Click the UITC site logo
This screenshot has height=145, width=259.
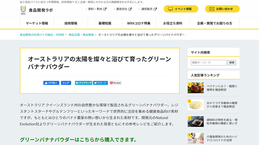pyautogui.click(x=23, y=10)
